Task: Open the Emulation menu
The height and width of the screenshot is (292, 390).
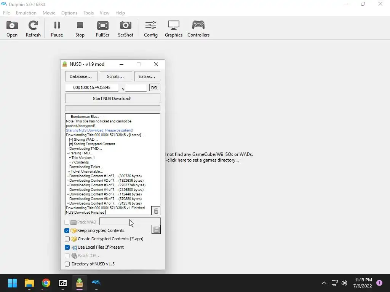Action: click(26, 13)
